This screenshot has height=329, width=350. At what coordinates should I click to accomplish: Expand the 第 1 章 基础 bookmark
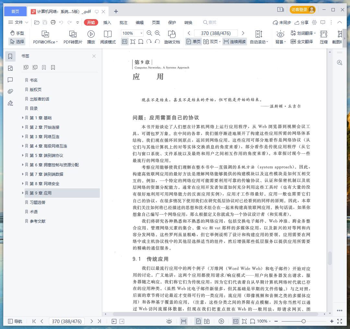[x=23, y=118]
